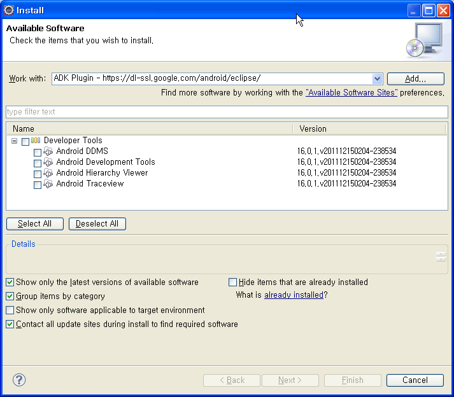Check the Developer Tools checkbox

[25, 141]
